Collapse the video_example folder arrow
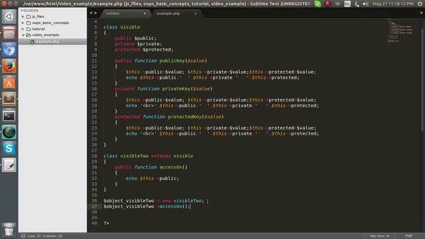425x239 pixels. pos(23,35)
